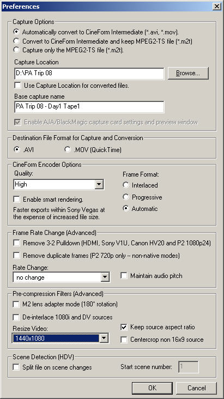Choose Convert to CineForm and keep MPEG2-TS
224x399 pixels.
(x=16, y=41)
